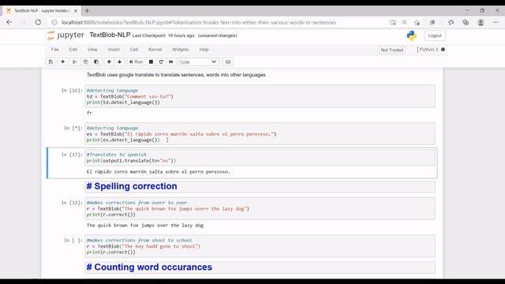This screenshot has height=284, width=505.
Task: Select the TextBlob-NLP browser tab
Action: tap(42, 10)
